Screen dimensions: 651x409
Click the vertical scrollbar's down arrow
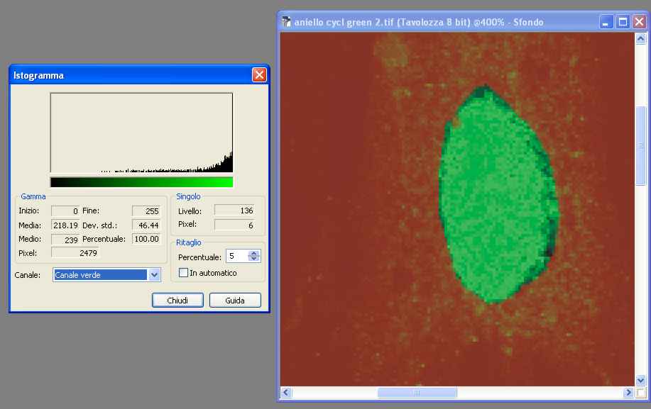640,381
